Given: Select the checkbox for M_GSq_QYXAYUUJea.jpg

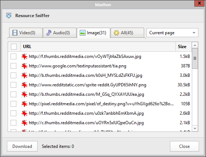Looking at the screenshot, I should pos(13,94).
